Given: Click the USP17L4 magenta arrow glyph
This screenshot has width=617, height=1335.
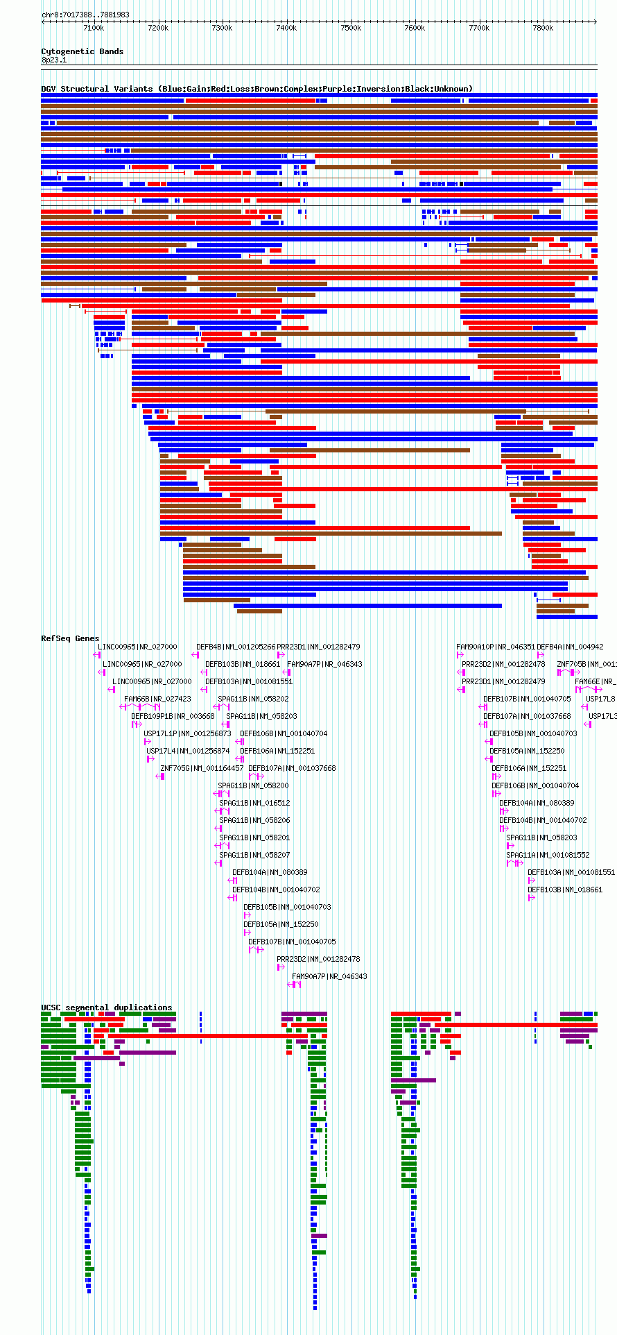Looking at the screenshot, I should (150, 759).
